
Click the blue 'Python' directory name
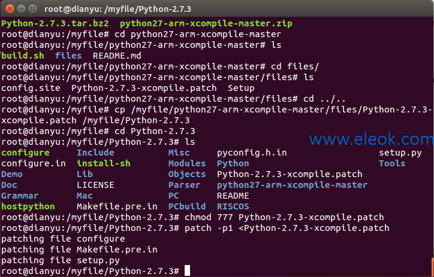pos(233,163)
